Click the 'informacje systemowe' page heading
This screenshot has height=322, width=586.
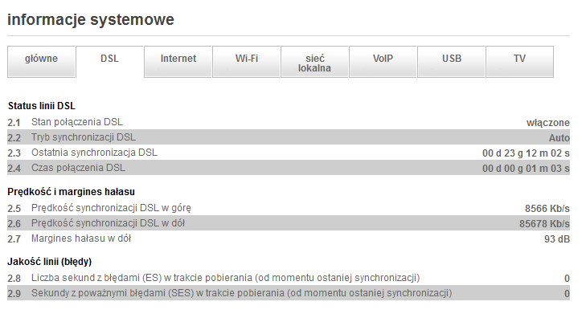[x=90, y=19]
